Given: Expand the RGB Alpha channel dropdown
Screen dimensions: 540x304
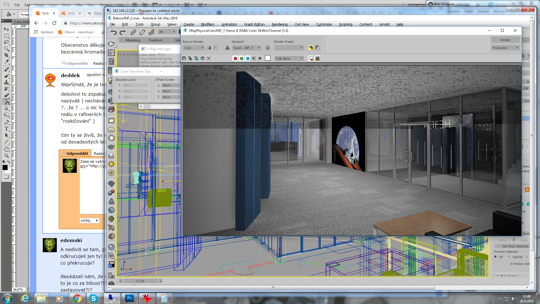Looking at the screenshot, I should [289, 58].
